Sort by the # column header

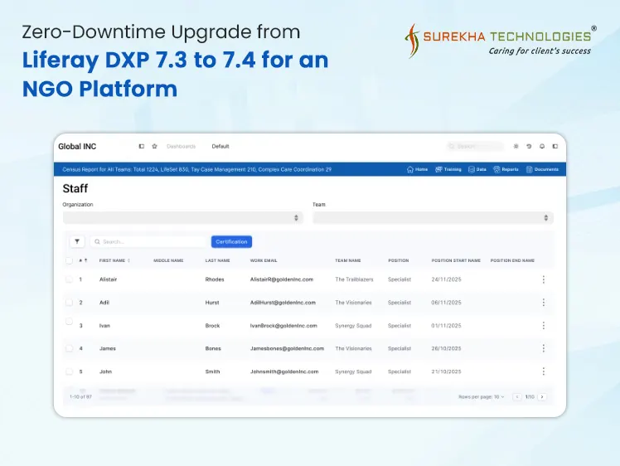pos(83,260)
